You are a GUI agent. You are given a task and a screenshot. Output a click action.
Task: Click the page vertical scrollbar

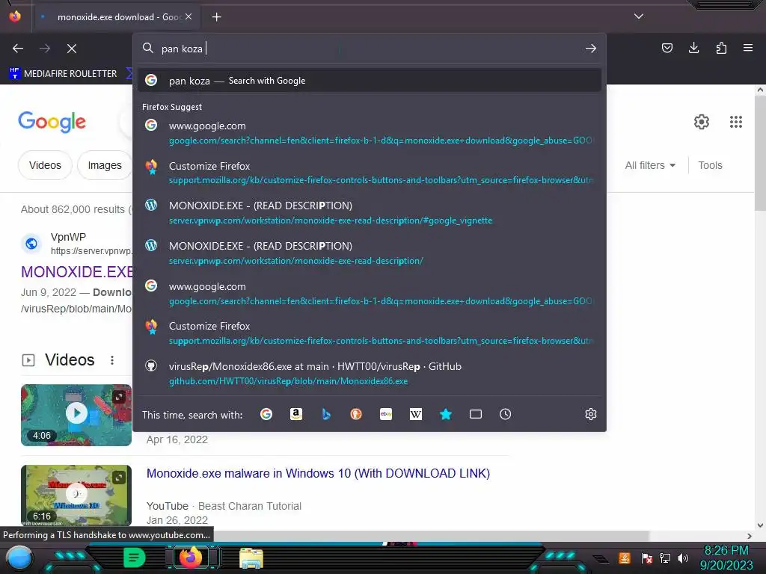pyautogui.click(x=760, y=154)
